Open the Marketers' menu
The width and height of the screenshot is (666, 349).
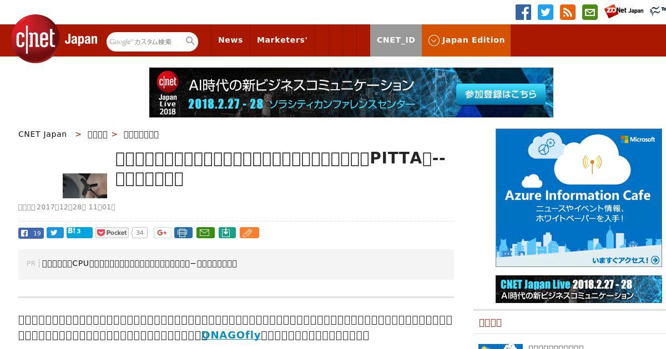click(x=282, y=40)
